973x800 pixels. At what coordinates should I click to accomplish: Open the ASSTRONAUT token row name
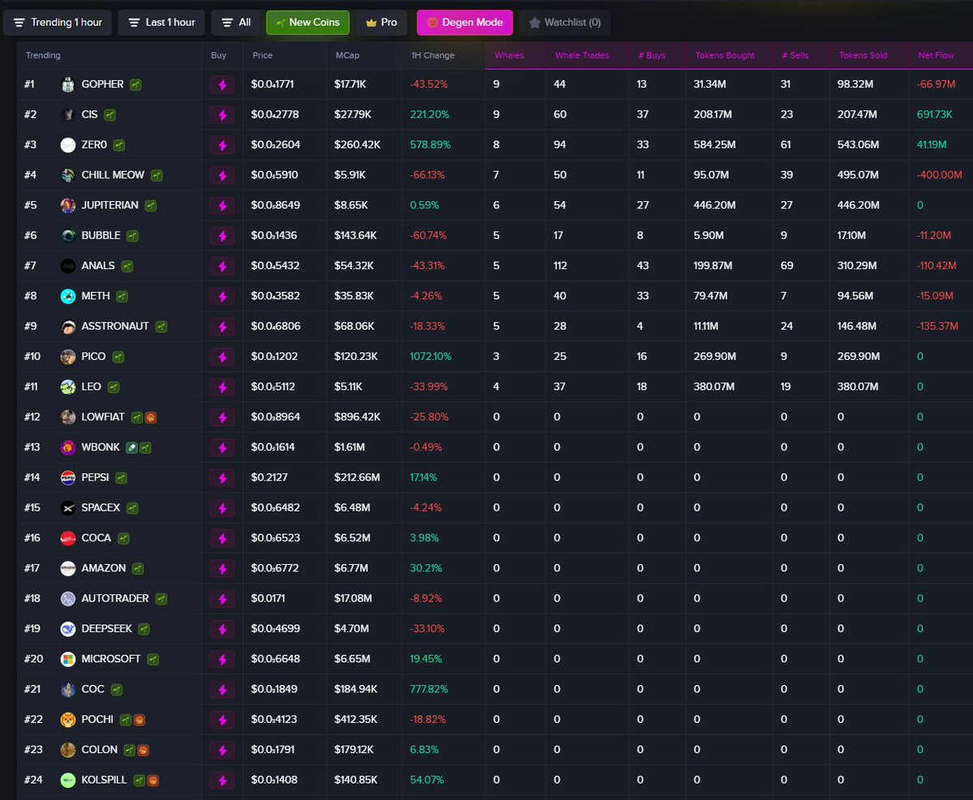115,326
